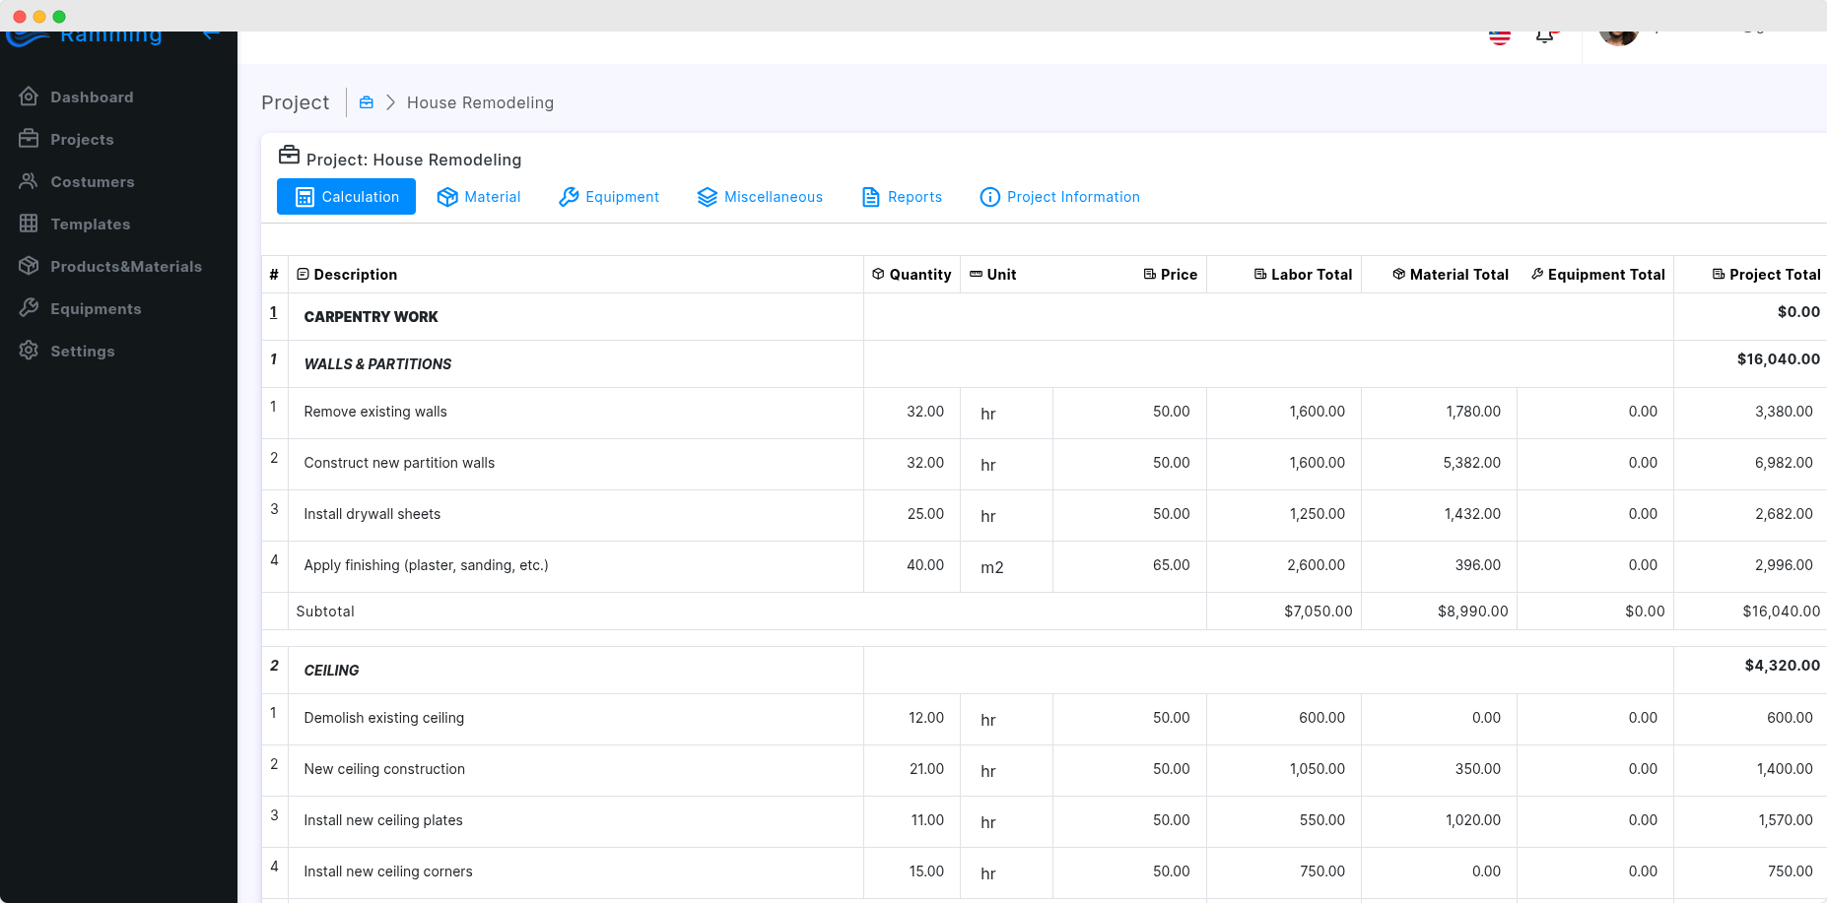Image resolution: width=1827 pixels, height=903 pixels.
Task: Switch to the Material tab
Action: point(479,197)
